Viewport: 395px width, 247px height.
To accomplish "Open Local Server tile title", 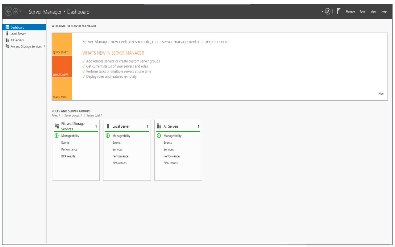I will (x=121, y=126).
